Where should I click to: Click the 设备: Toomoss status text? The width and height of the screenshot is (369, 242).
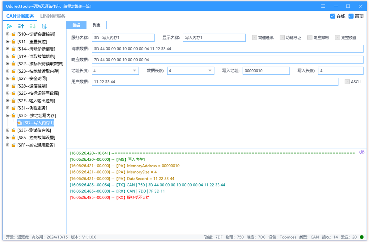pyautogui.click(x=282, y=237)
